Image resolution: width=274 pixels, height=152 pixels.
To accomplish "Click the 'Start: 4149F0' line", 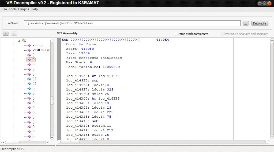I will click(x=80, y=49).
